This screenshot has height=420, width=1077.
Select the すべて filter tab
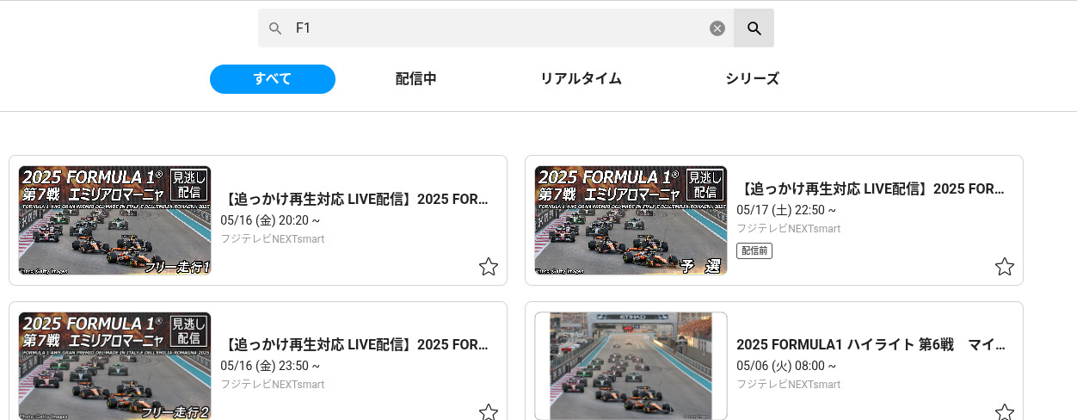tap(273, 79)
